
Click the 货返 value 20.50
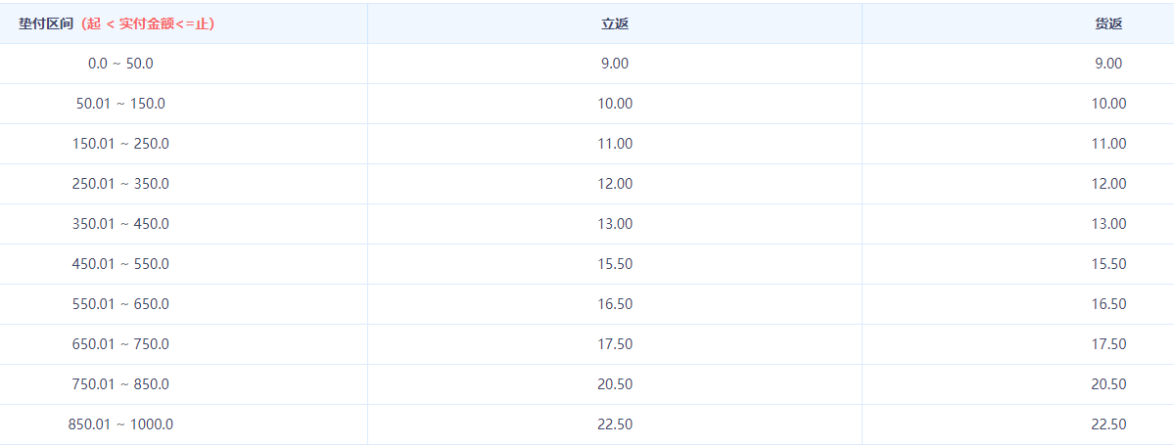click(1108, 384)
